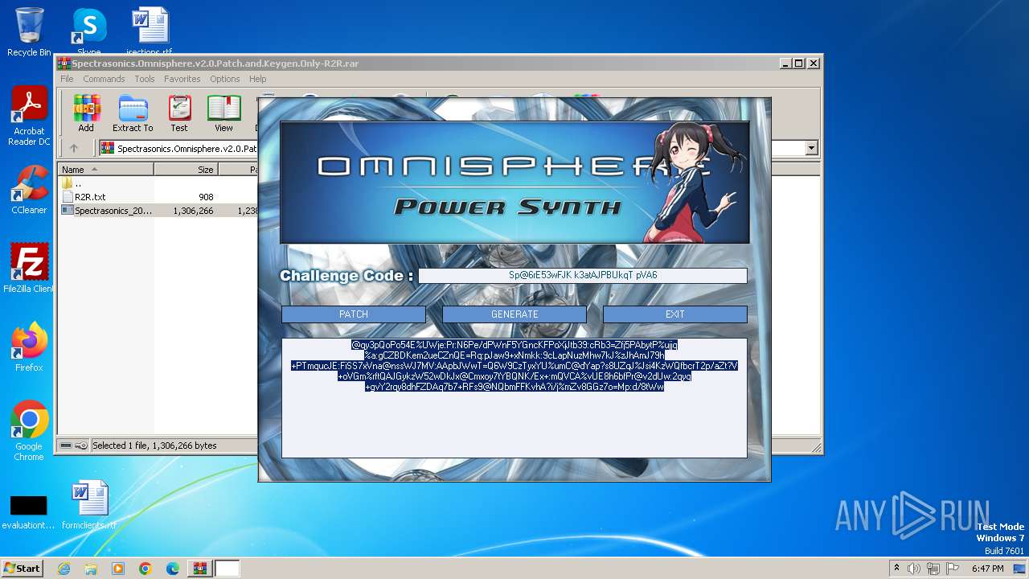
Task: Open the CCleaner desktop shortcut
Action: pyautogui.click(x=29, y=191)
